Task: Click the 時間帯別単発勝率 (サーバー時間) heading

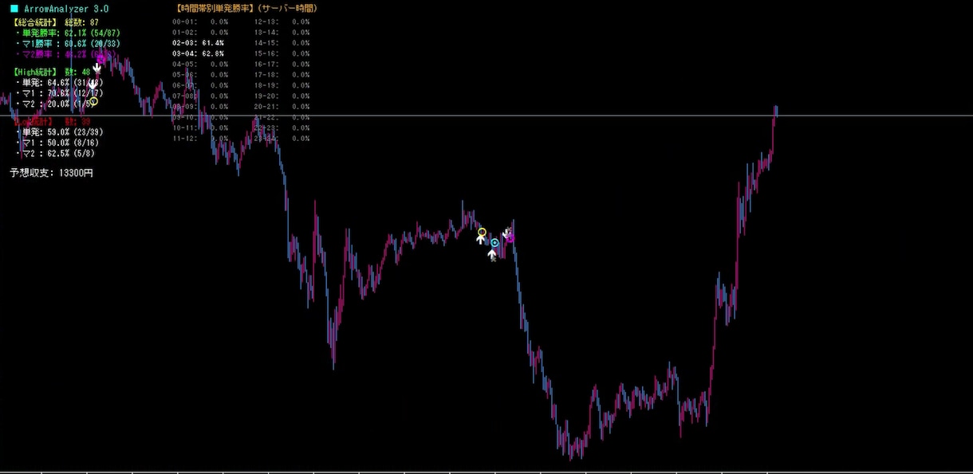Action: tap(245, 9)
